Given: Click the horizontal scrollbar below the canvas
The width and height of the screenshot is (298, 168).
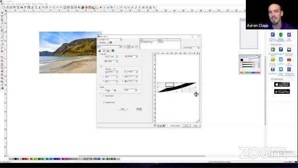Looking at the screenshot, I should pos(142,156).
